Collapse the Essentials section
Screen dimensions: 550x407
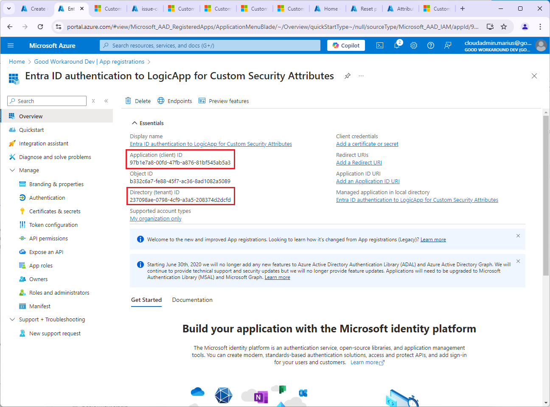point(135,123)
